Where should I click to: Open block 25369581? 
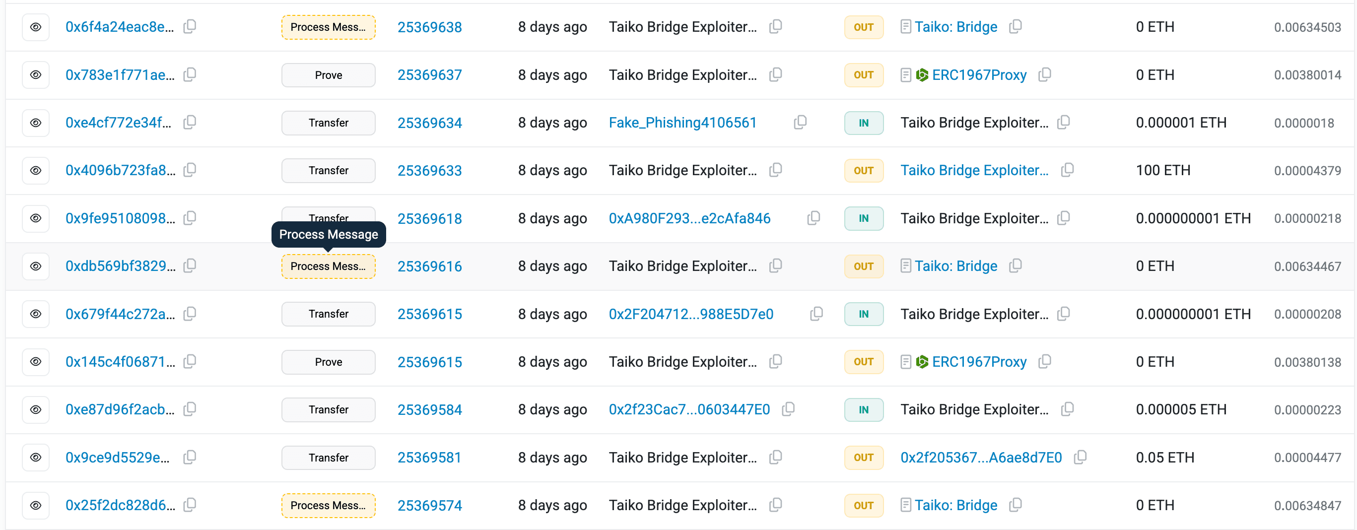pos(429,457)
